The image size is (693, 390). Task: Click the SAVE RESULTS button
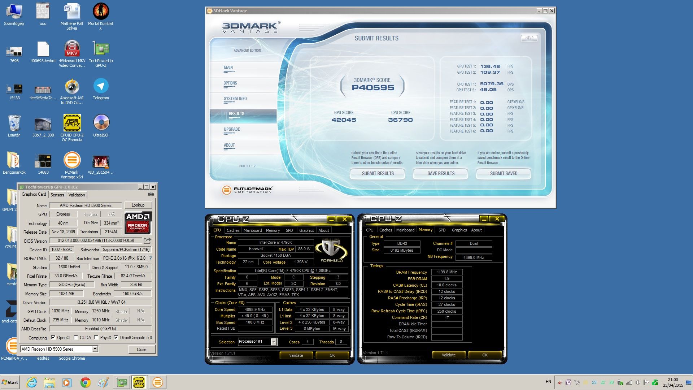[440, 174]
